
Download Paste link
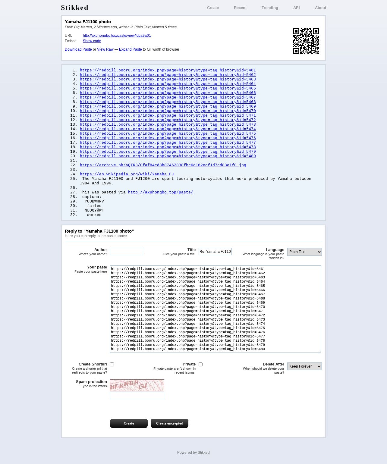[78, 49]
